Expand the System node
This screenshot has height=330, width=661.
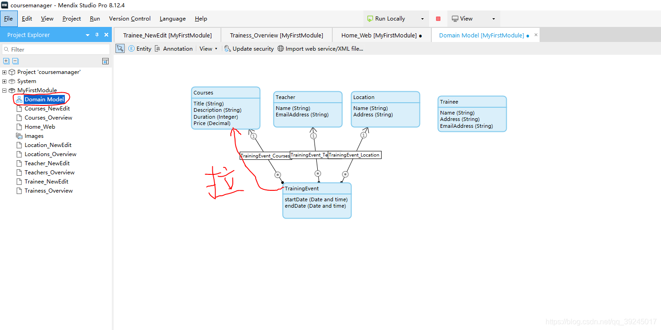(x=5, y=81)
